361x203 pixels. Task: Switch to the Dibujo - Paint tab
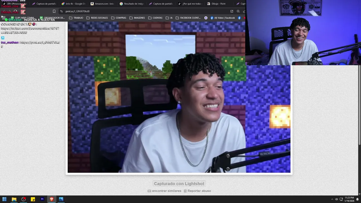click(x=219, y=4)
